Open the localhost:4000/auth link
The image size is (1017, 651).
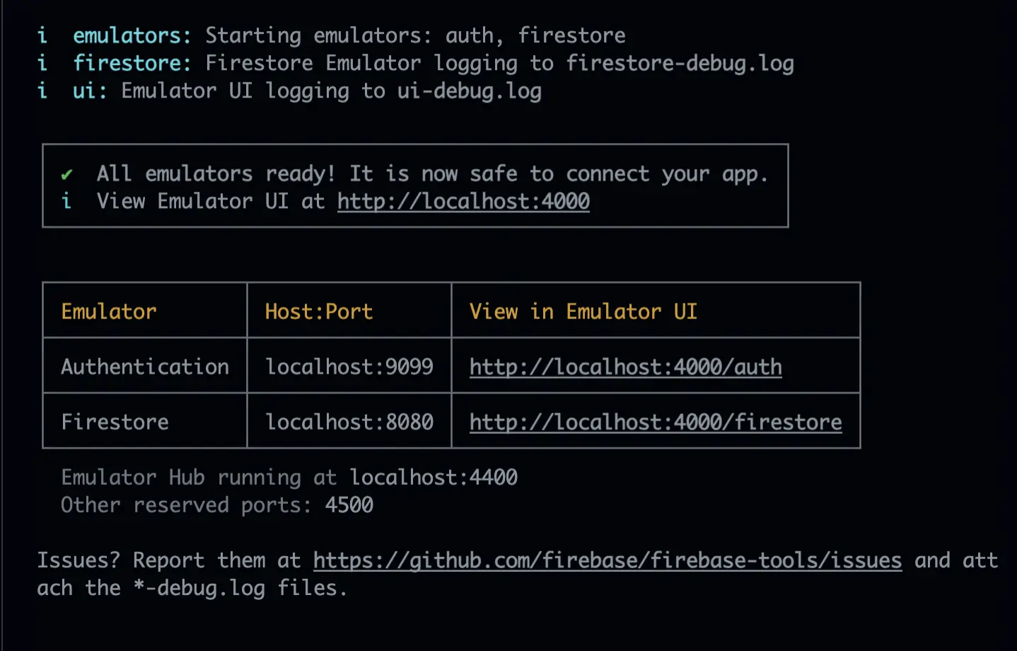coord(625,367)
